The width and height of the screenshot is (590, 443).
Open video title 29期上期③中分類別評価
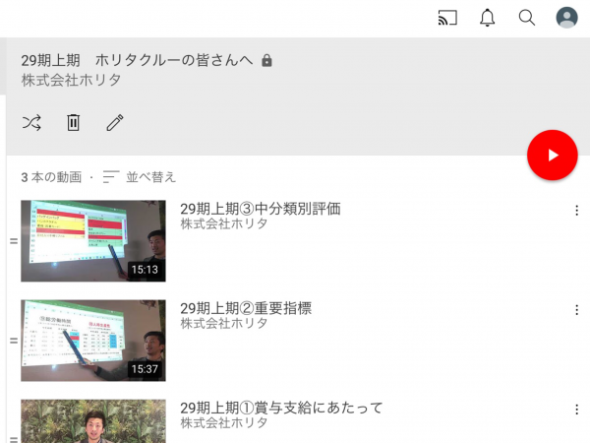coord(261,209)
